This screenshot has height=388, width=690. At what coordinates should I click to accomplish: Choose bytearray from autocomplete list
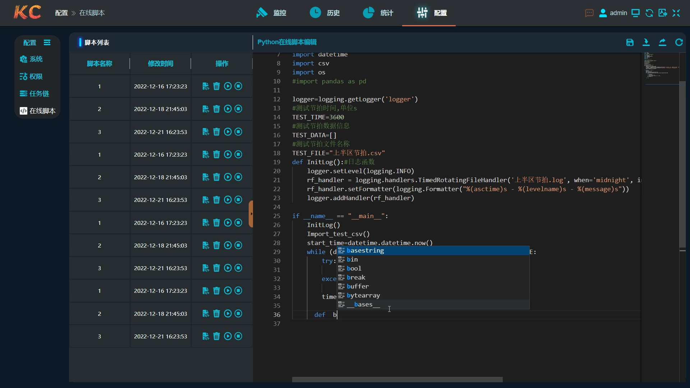pos(433,295)
